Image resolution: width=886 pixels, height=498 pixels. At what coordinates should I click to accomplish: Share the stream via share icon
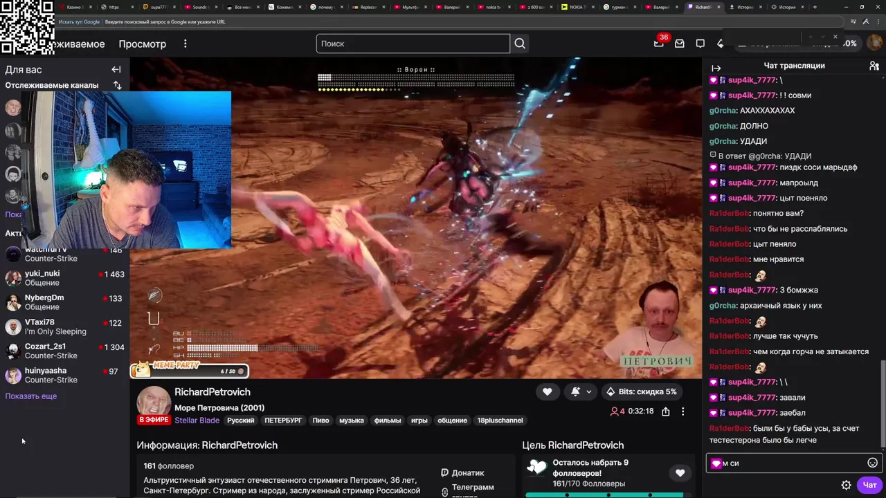[x=665, y=412]
